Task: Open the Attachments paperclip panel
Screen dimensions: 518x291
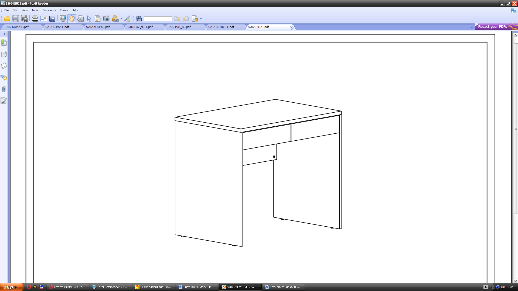Action: click(4, 89)
